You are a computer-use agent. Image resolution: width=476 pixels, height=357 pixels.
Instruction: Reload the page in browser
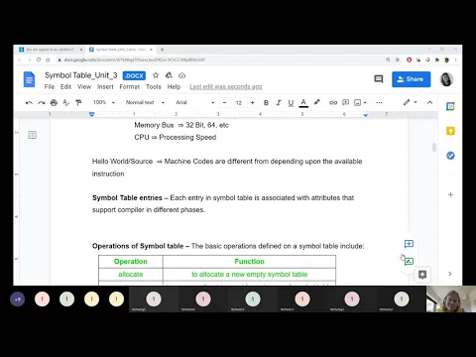[39, 59]
